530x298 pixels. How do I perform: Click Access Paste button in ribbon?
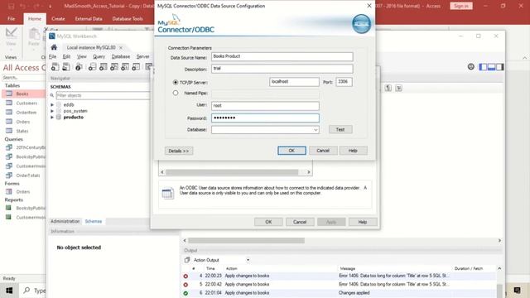pyautogui.click(x=33, y=36)
